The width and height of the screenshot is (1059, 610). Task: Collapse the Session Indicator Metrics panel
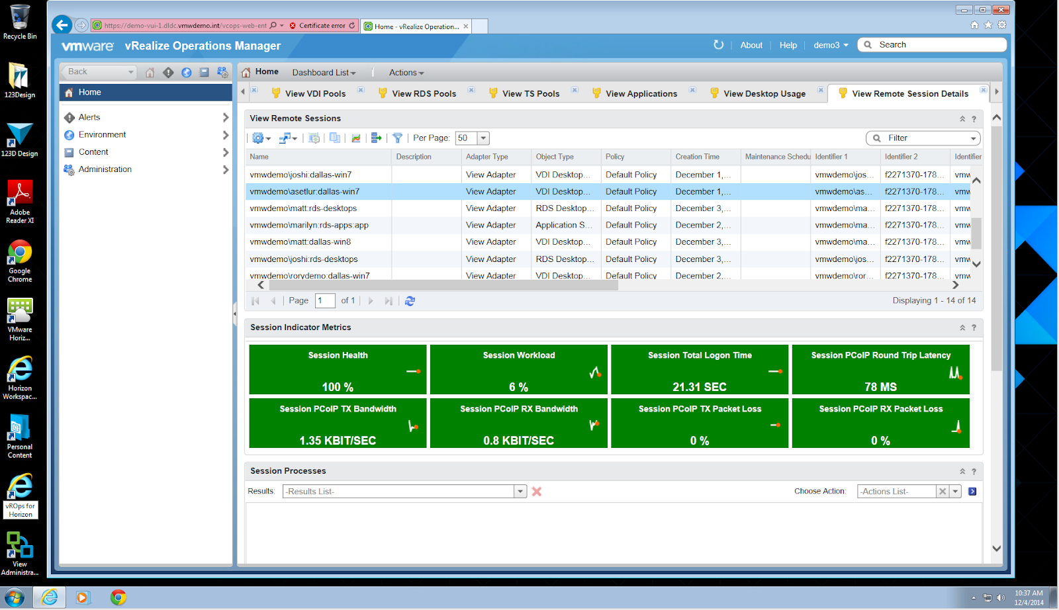tap(962, 328)
